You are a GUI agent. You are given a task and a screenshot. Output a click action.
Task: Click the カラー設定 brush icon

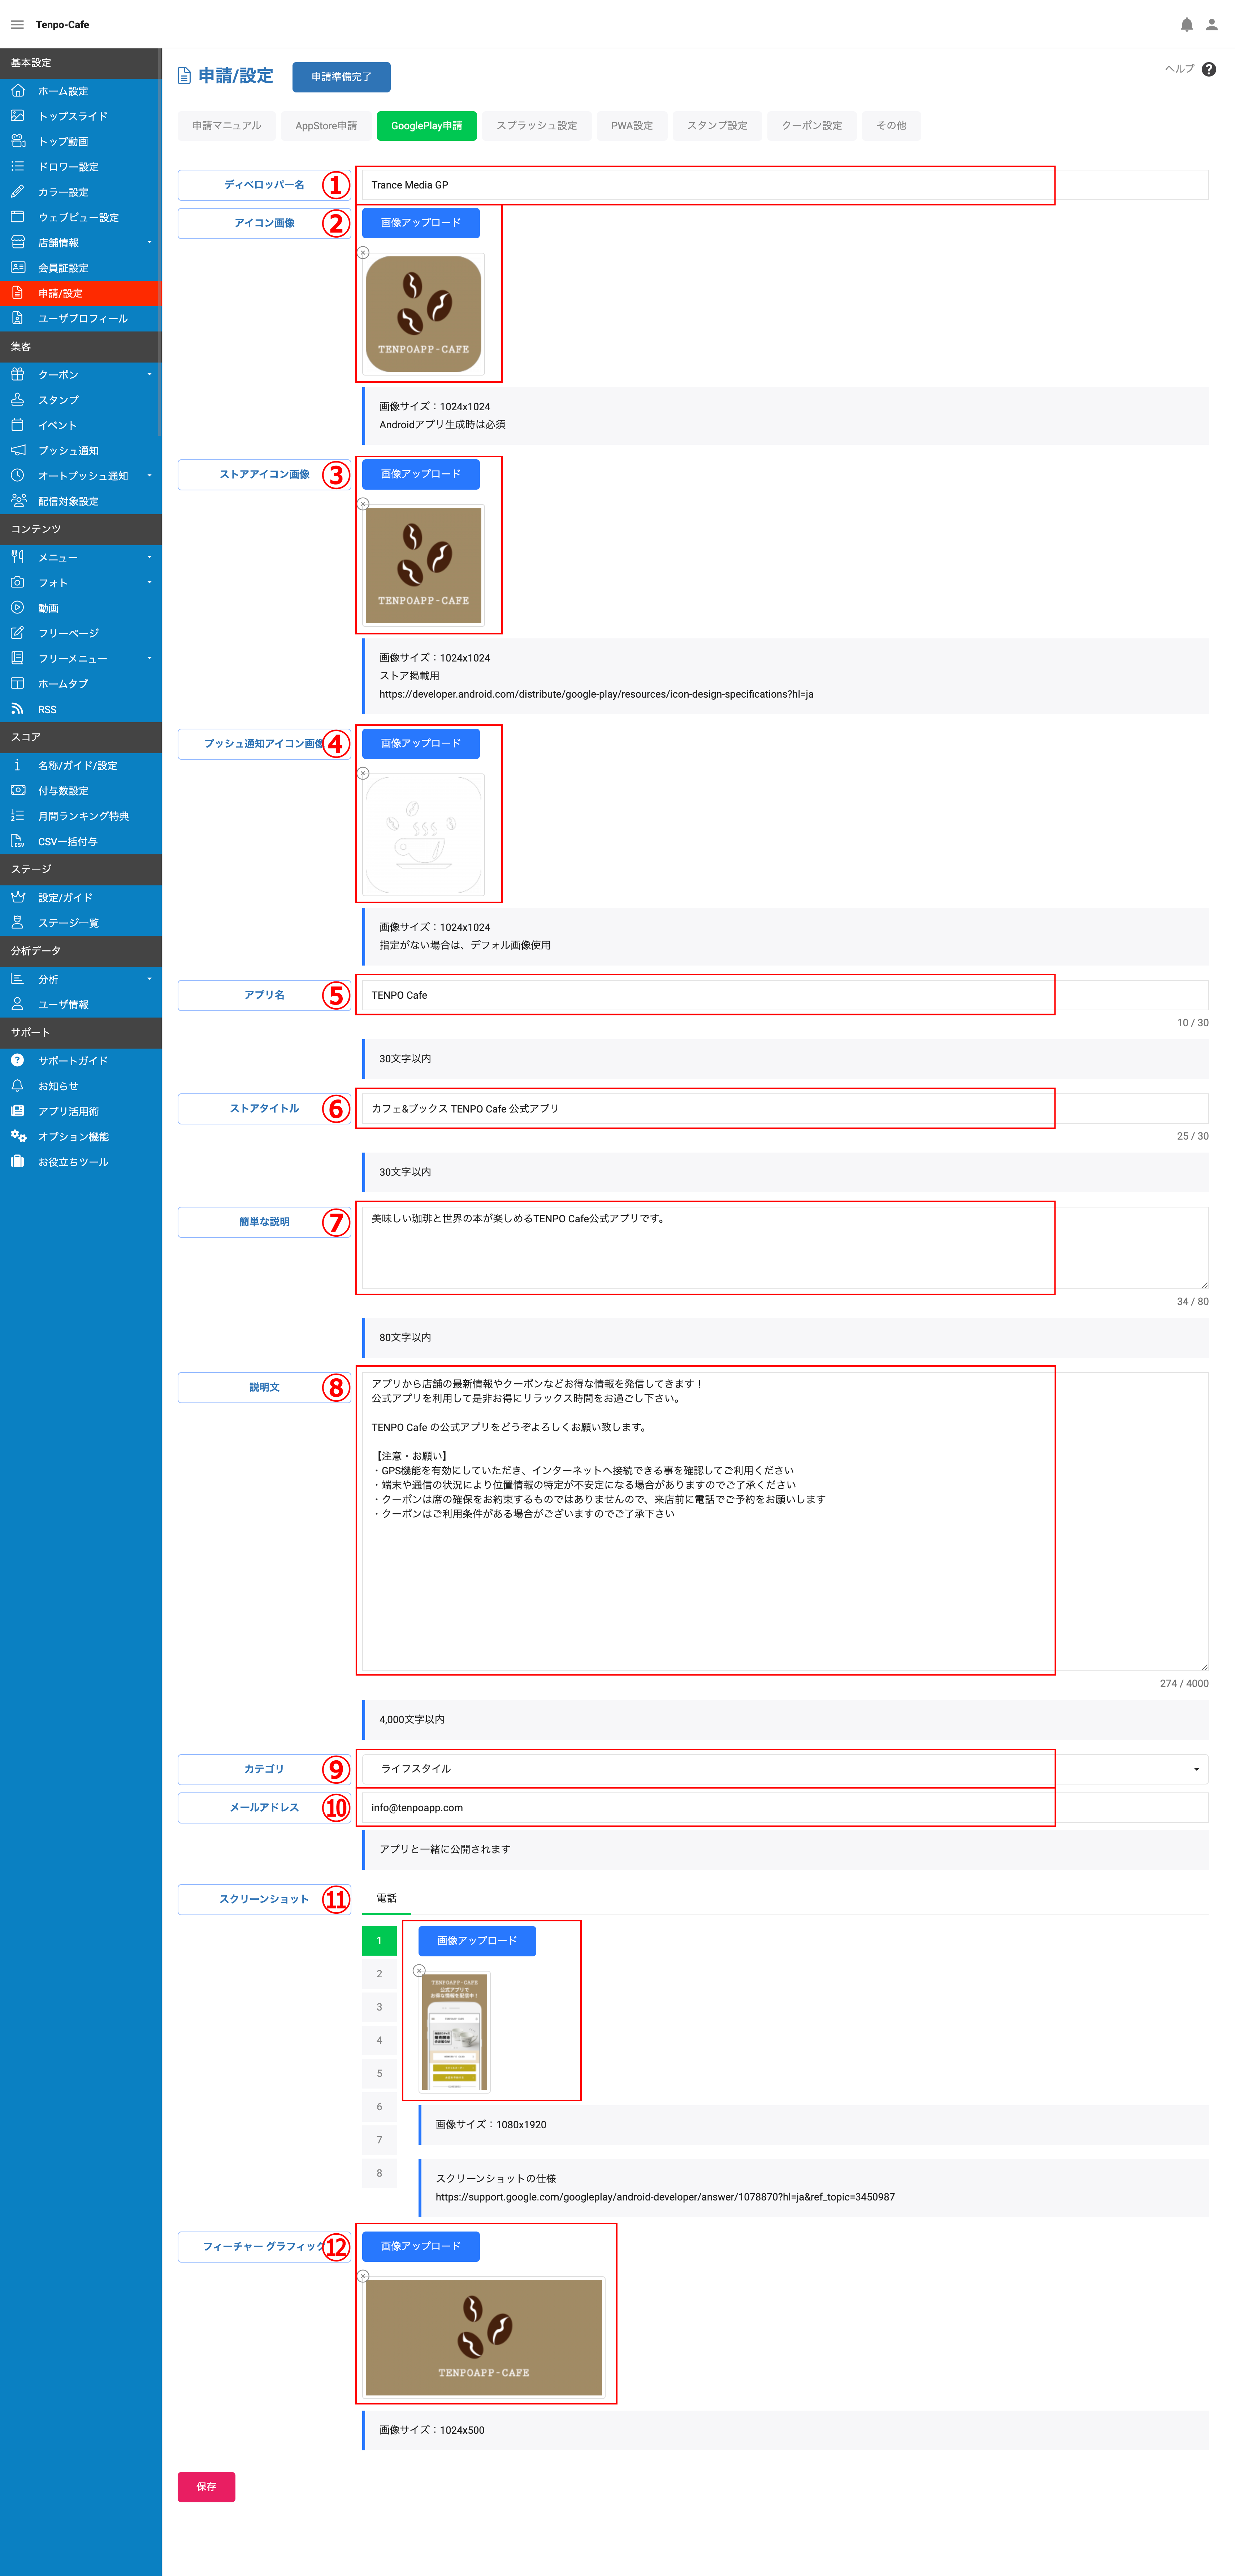17,192
